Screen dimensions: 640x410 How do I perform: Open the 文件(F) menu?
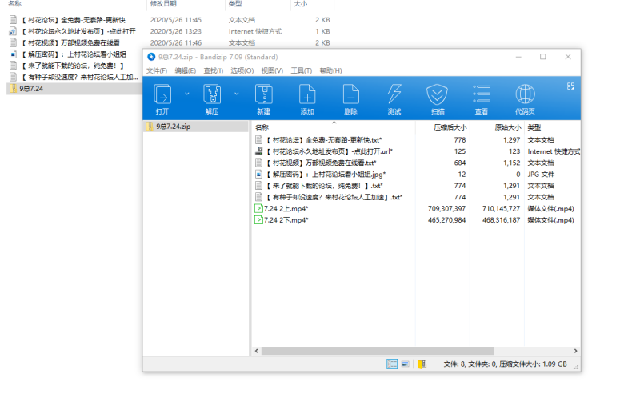[x=157, y=70]
